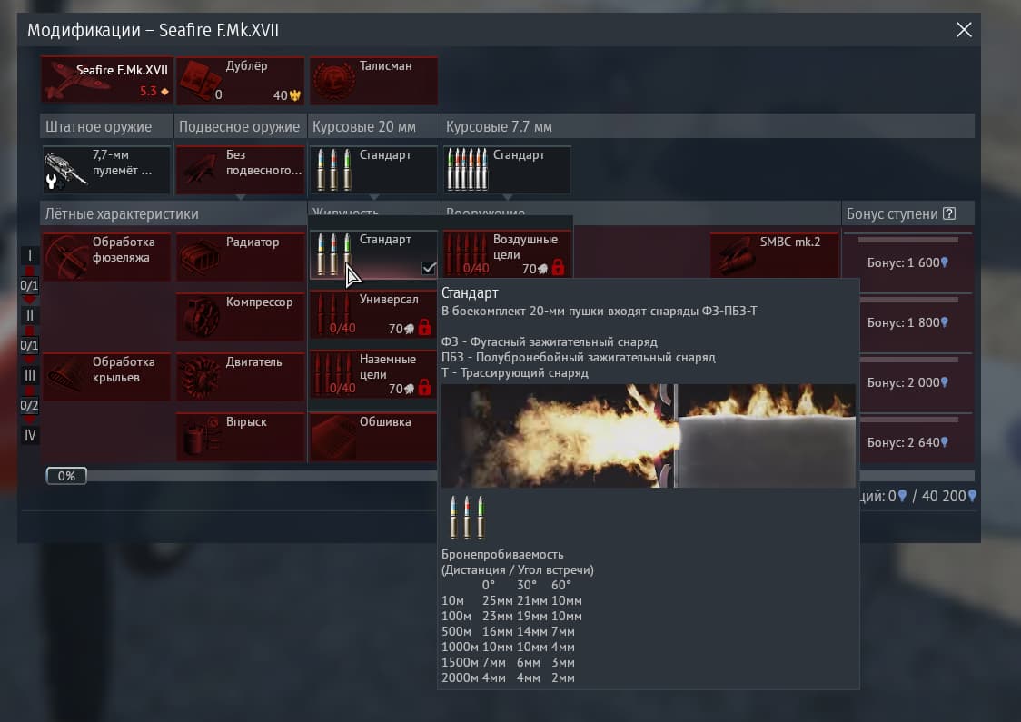1021x722 pixels.
Task: Click the tier I rank marker
Action: coord(29,255)
